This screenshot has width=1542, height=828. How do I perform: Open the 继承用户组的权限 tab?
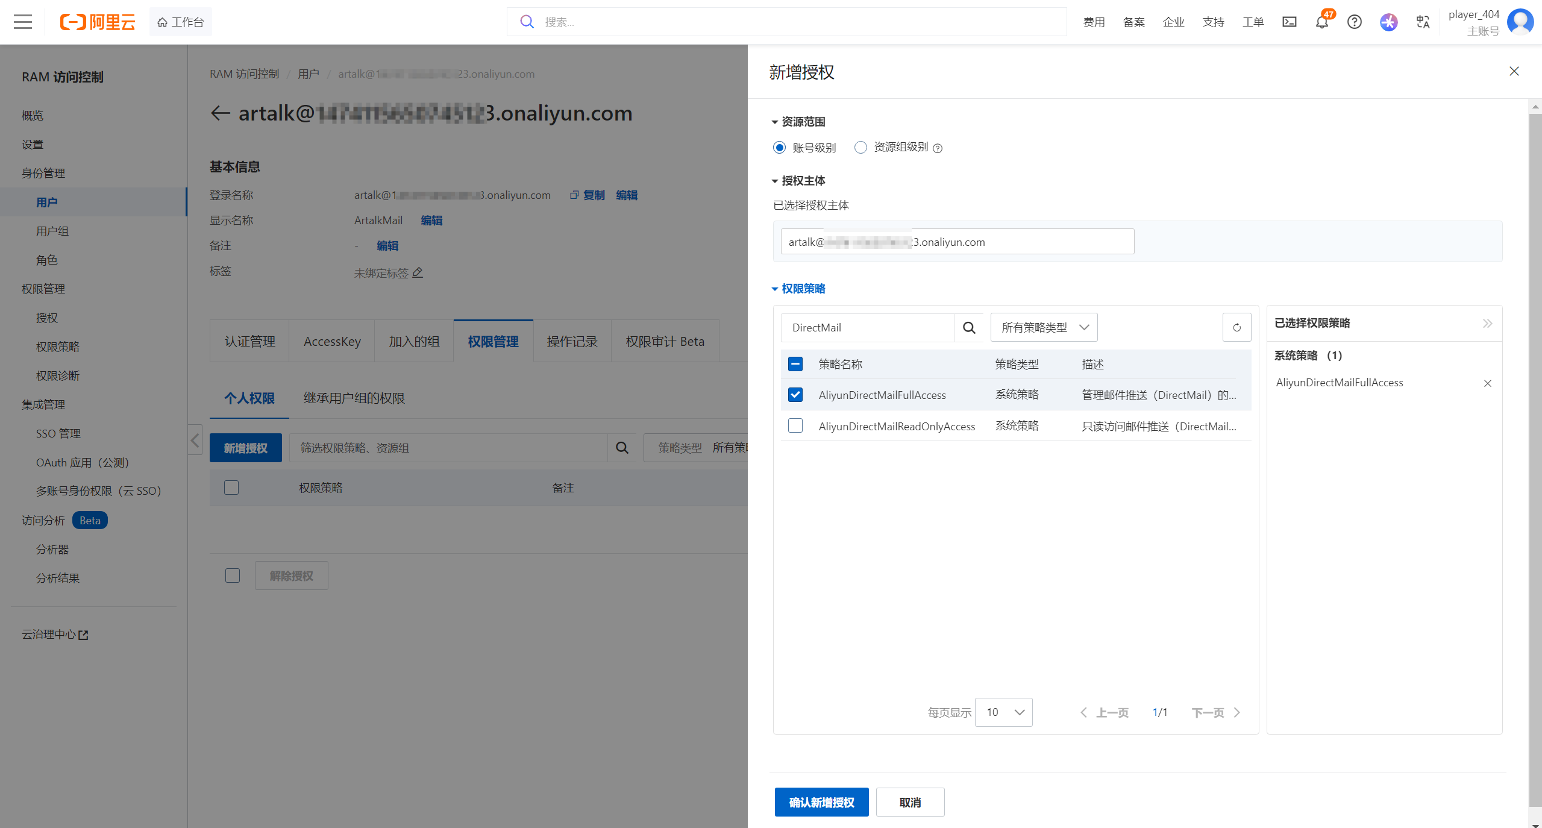click(x=354, y=398)
